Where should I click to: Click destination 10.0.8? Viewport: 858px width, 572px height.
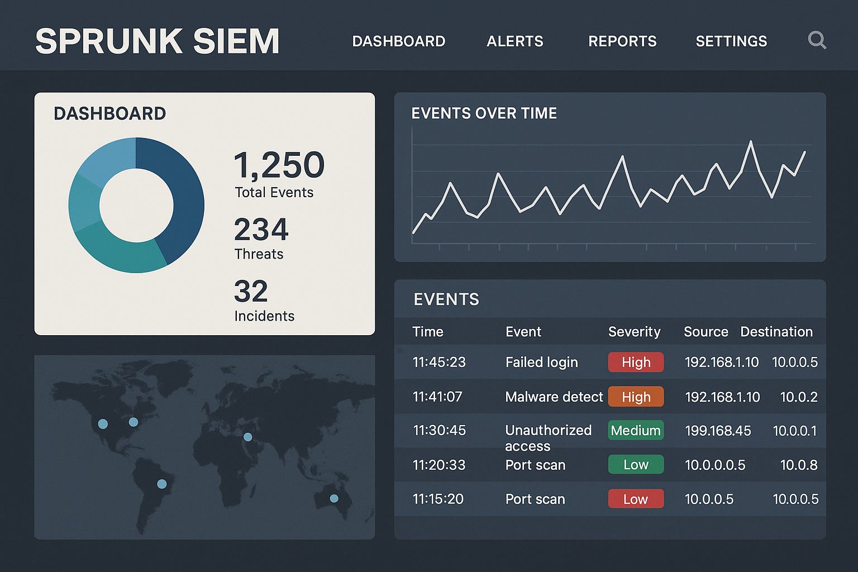[799, 465]
